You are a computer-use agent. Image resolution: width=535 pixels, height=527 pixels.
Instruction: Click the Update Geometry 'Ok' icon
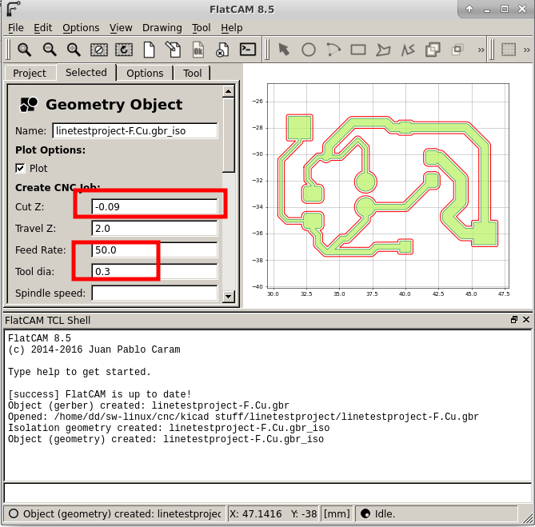tap(198, 50)
